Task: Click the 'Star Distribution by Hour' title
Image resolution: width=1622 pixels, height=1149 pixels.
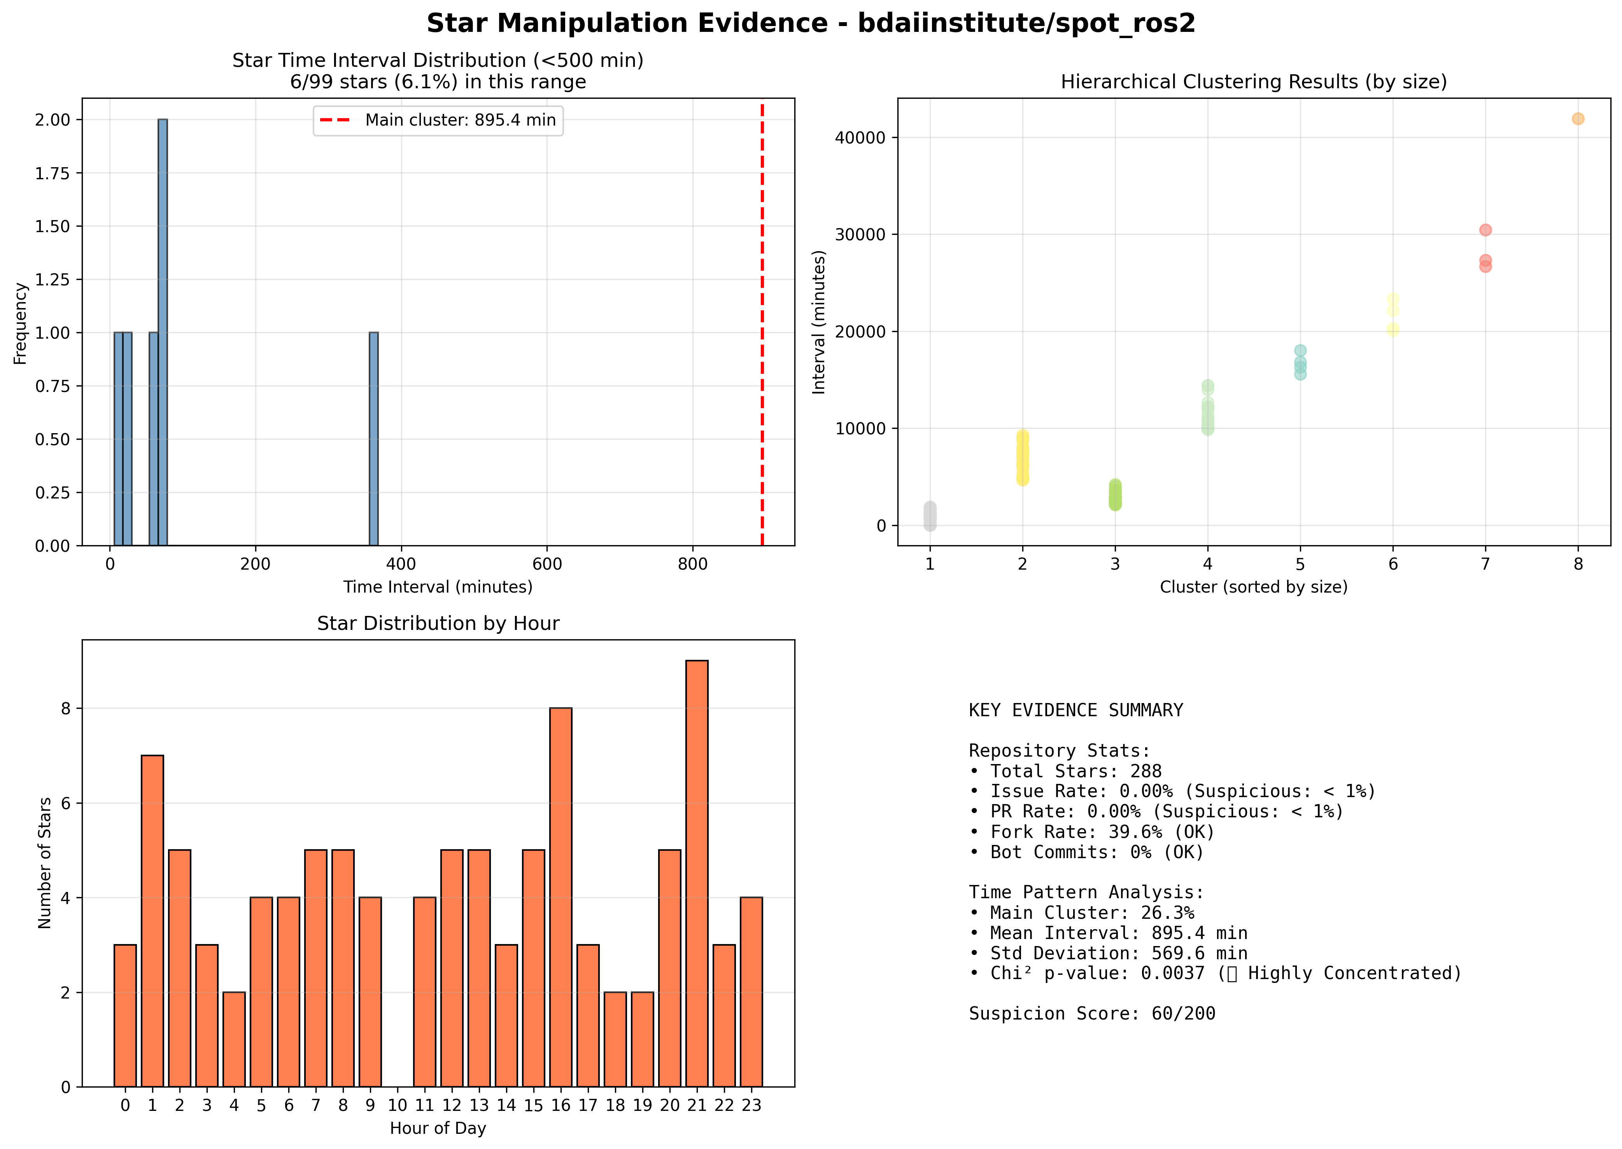Action: (438, 623)
